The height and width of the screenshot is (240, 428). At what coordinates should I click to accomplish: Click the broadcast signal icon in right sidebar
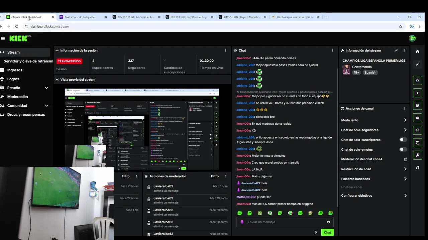[417, 130]
